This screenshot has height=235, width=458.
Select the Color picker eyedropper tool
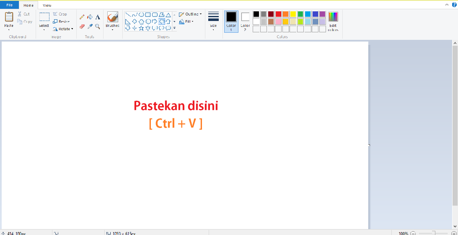(x=90, y=26)
